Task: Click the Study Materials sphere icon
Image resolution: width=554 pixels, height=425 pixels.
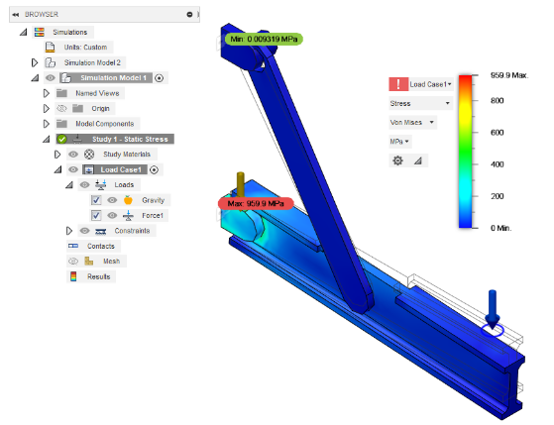Action: (89, 155)
